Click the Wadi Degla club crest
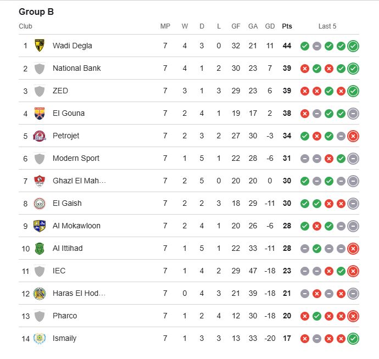Viewport: 379px width, 359px height. 40,46
